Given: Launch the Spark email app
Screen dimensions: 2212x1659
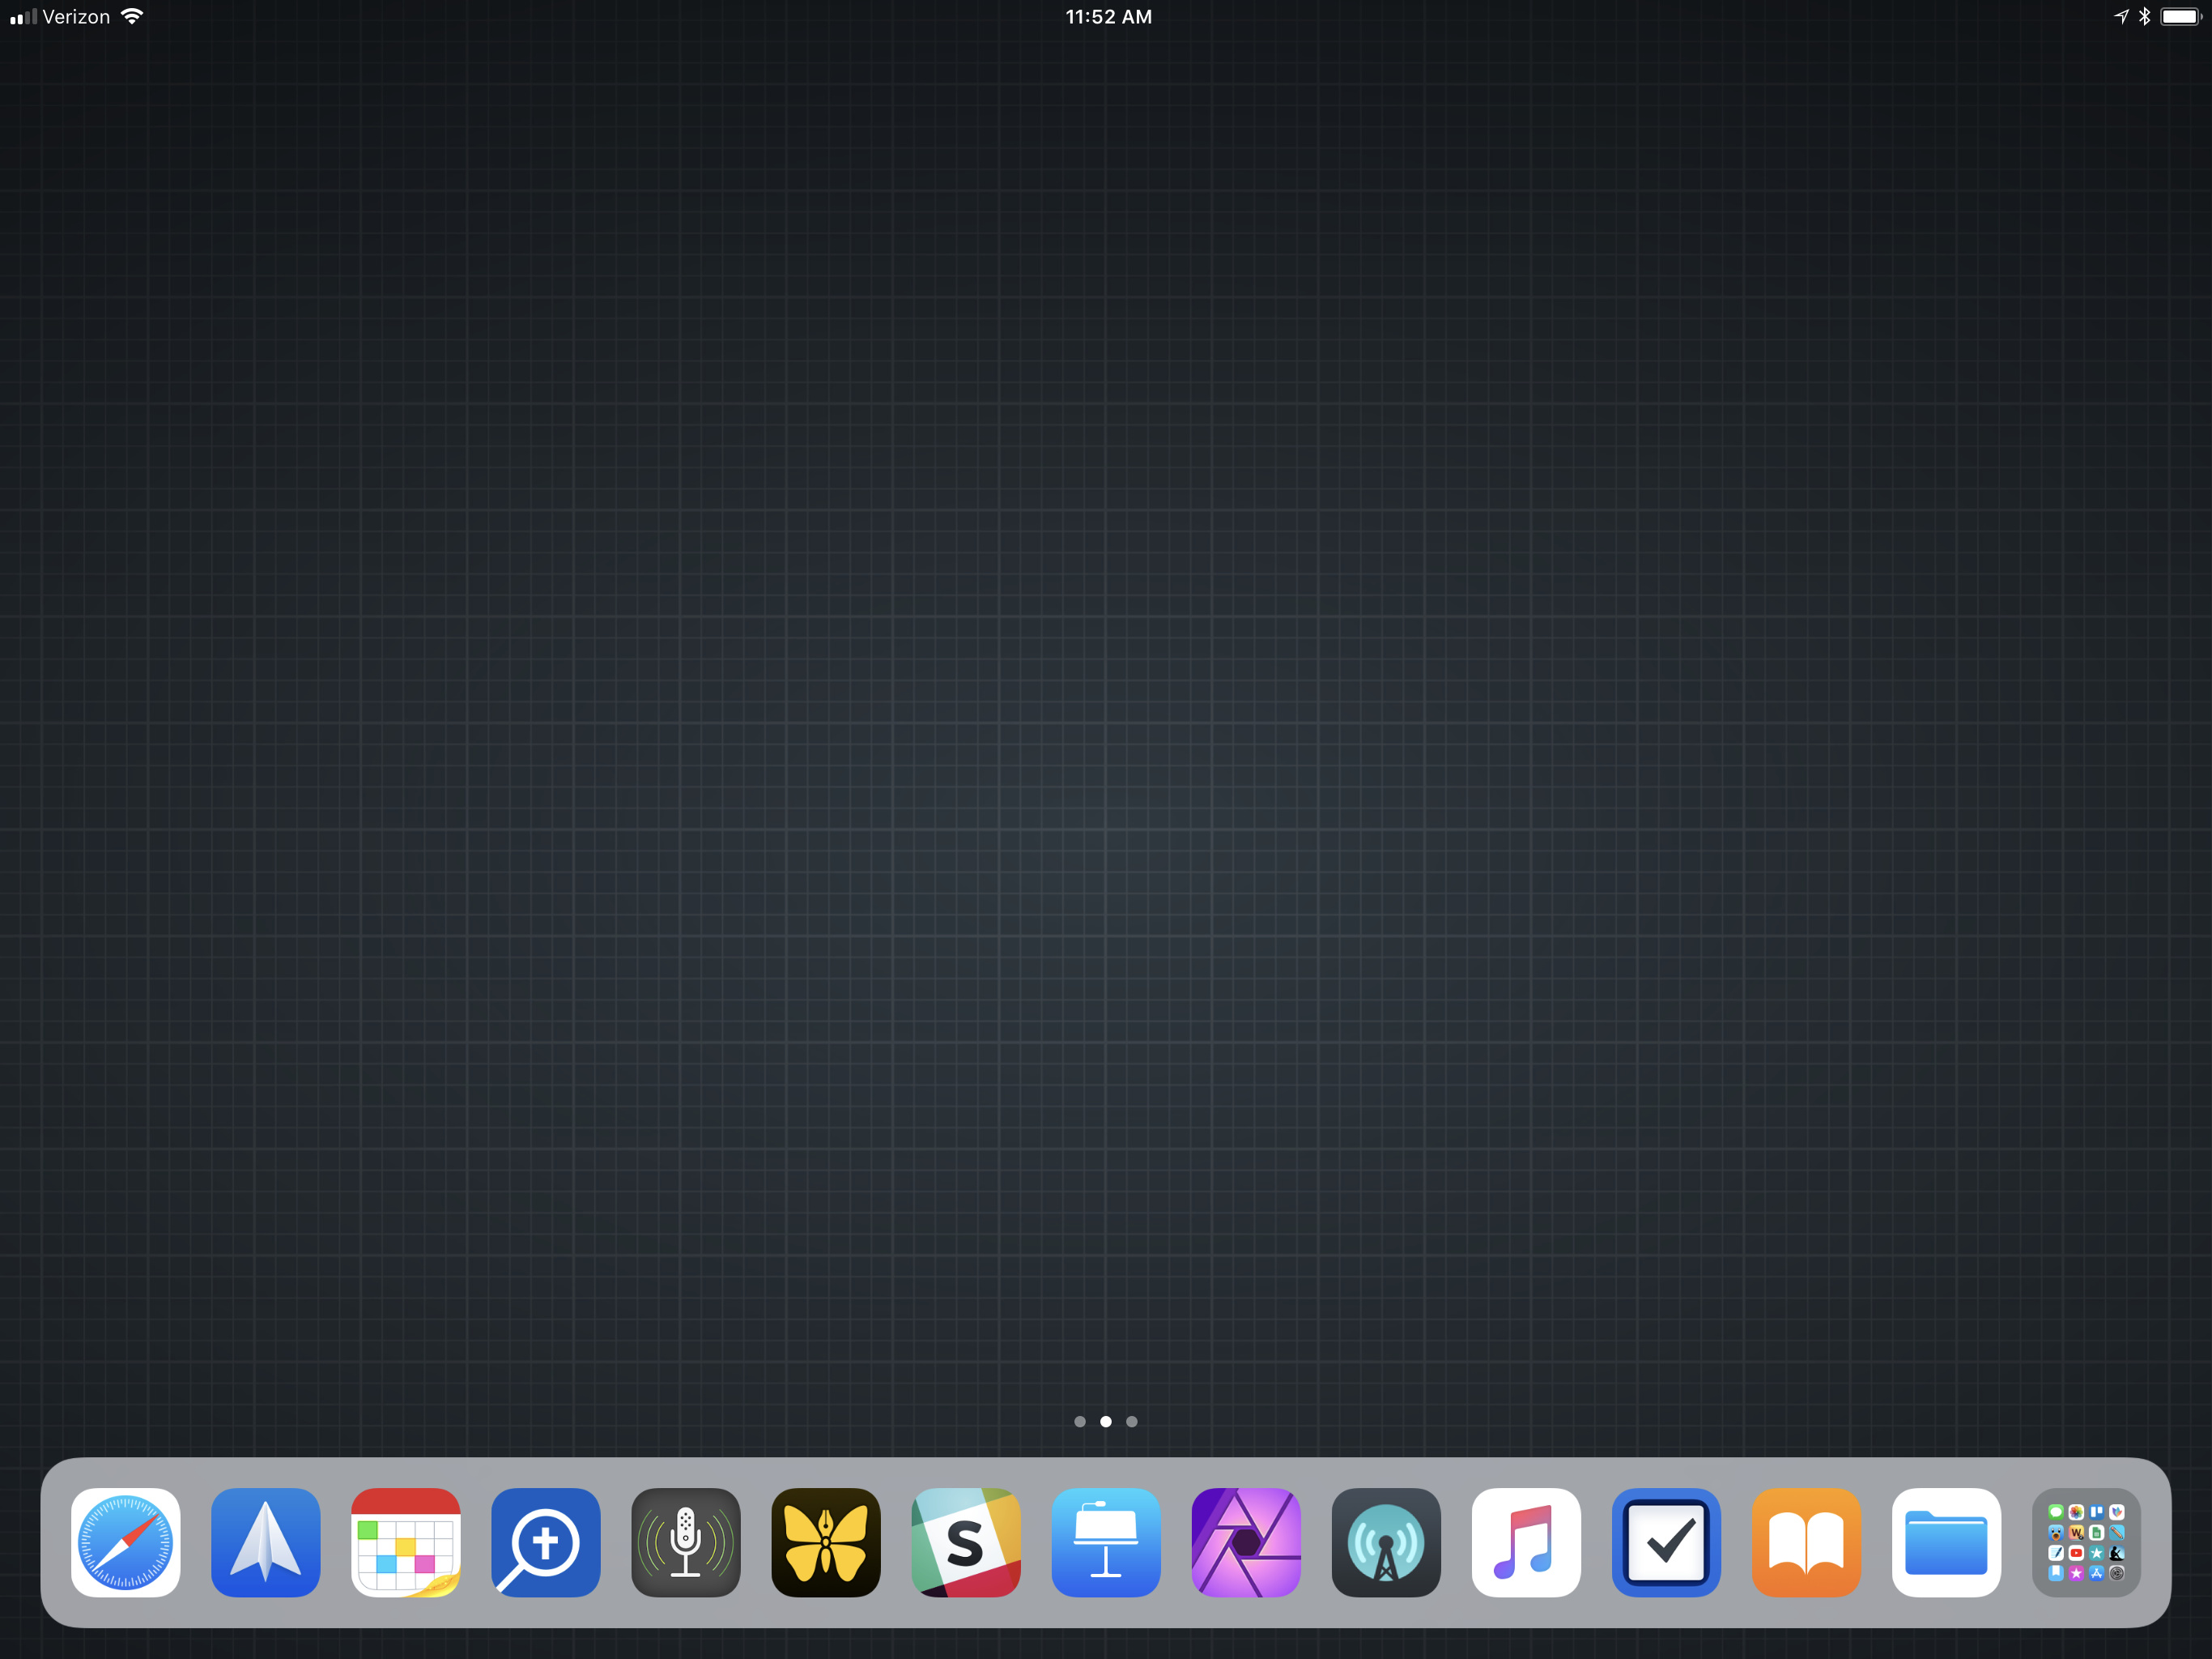Looking at the screenshot, I should point(265,1542).
